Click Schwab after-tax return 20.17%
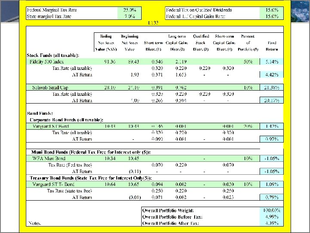The image size is (310, 233). coord(272,100)
